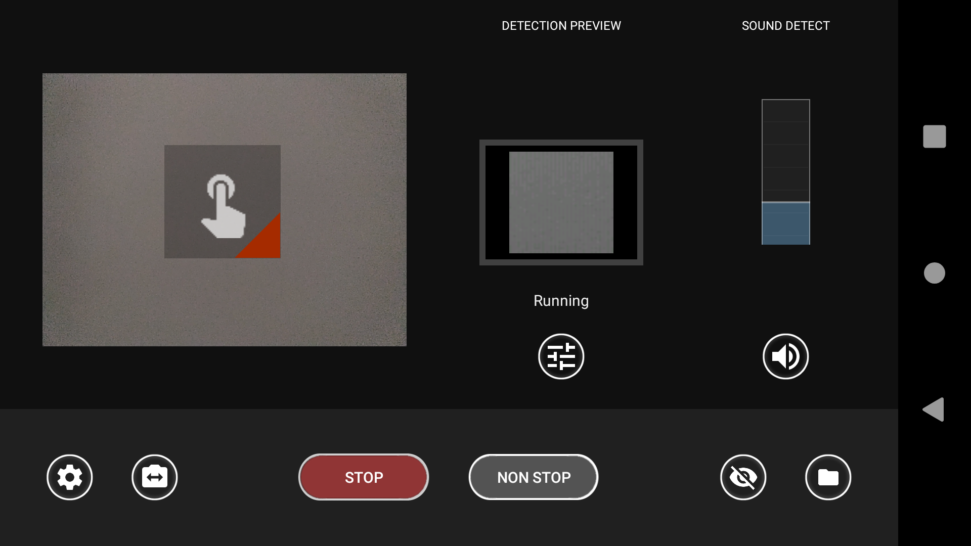Open detection sensitivity sliders icon
Image resolution: width=971 pixels, height=546 pixels.
[561, 356]
